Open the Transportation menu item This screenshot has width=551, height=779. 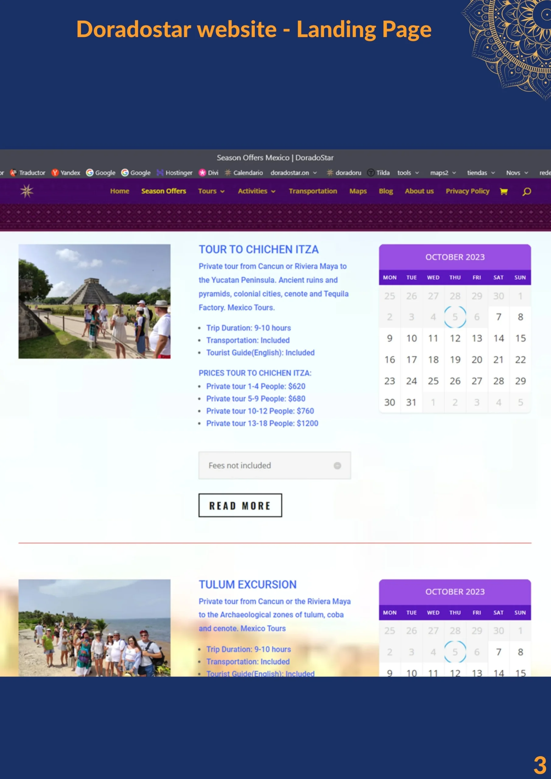[313, 191]
